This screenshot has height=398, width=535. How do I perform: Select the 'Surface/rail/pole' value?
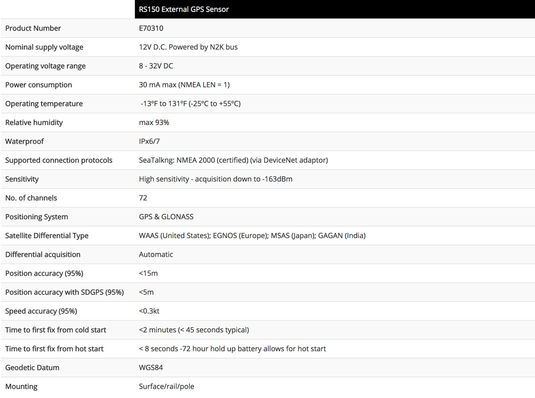[x=167, y=386]
